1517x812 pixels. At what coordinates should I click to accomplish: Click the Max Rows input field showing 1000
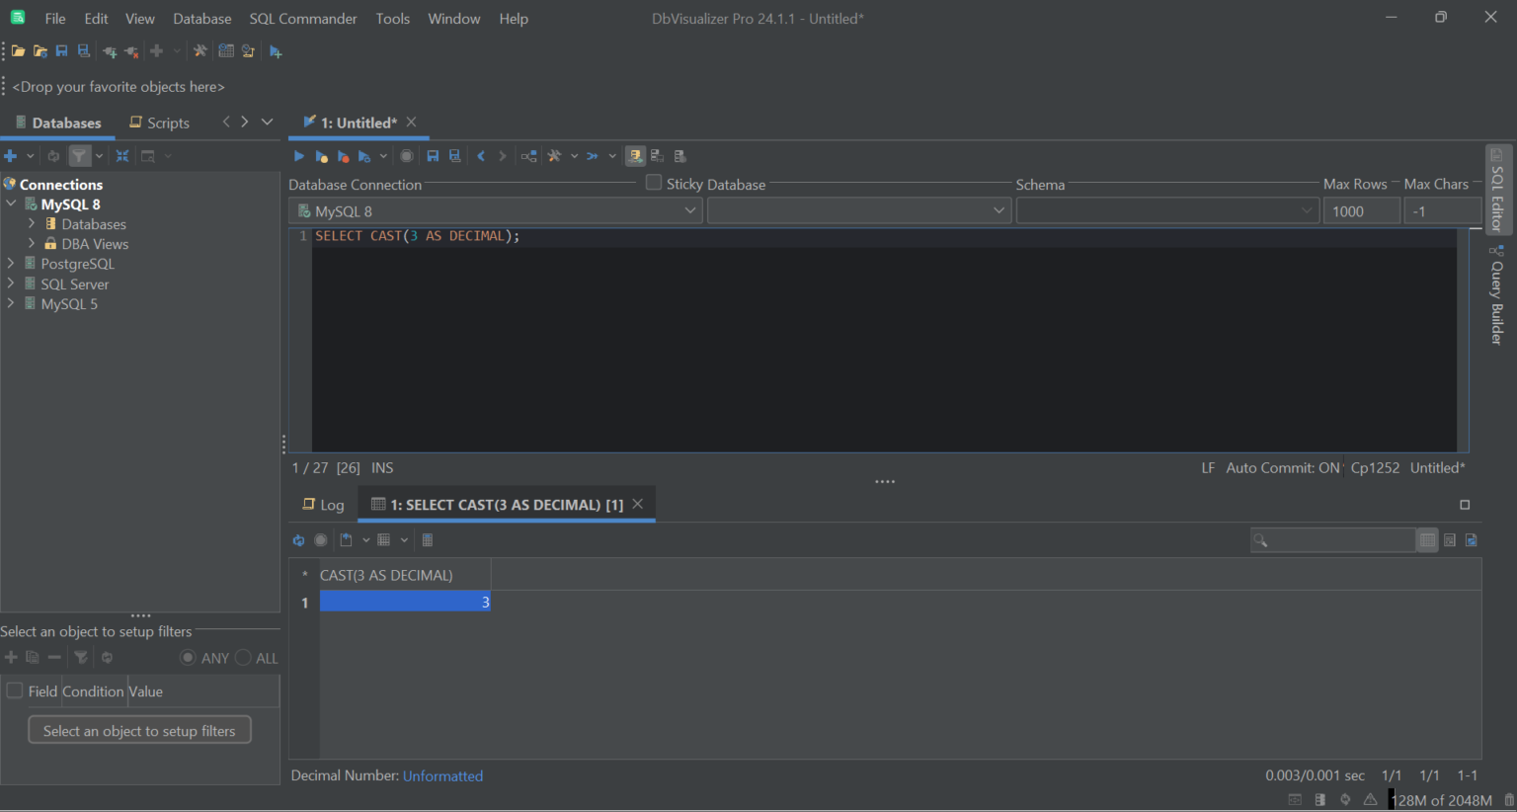[x=1361, y=210]
